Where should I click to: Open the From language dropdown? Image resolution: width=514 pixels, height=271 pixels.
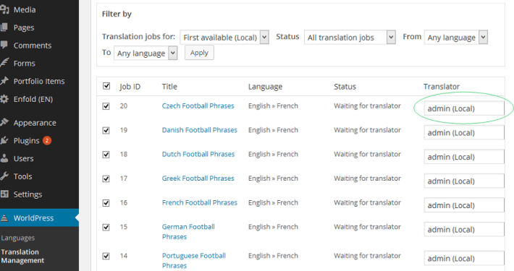click(x=455, y=38)
